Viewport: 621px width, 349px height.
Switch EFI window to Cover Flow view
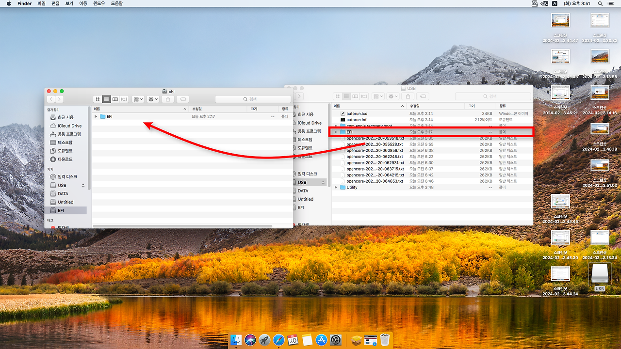pos(124,99)
